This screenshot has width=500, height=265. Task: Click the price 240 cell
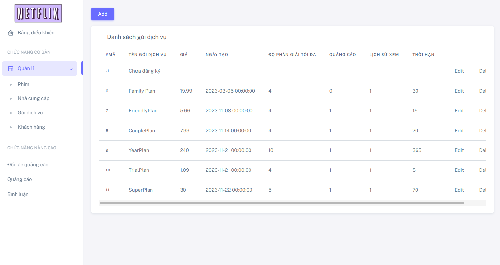click(184, 150)
